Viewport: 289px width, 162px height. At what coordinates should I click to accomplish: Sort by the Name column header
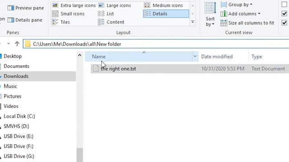tap(139, 57)
